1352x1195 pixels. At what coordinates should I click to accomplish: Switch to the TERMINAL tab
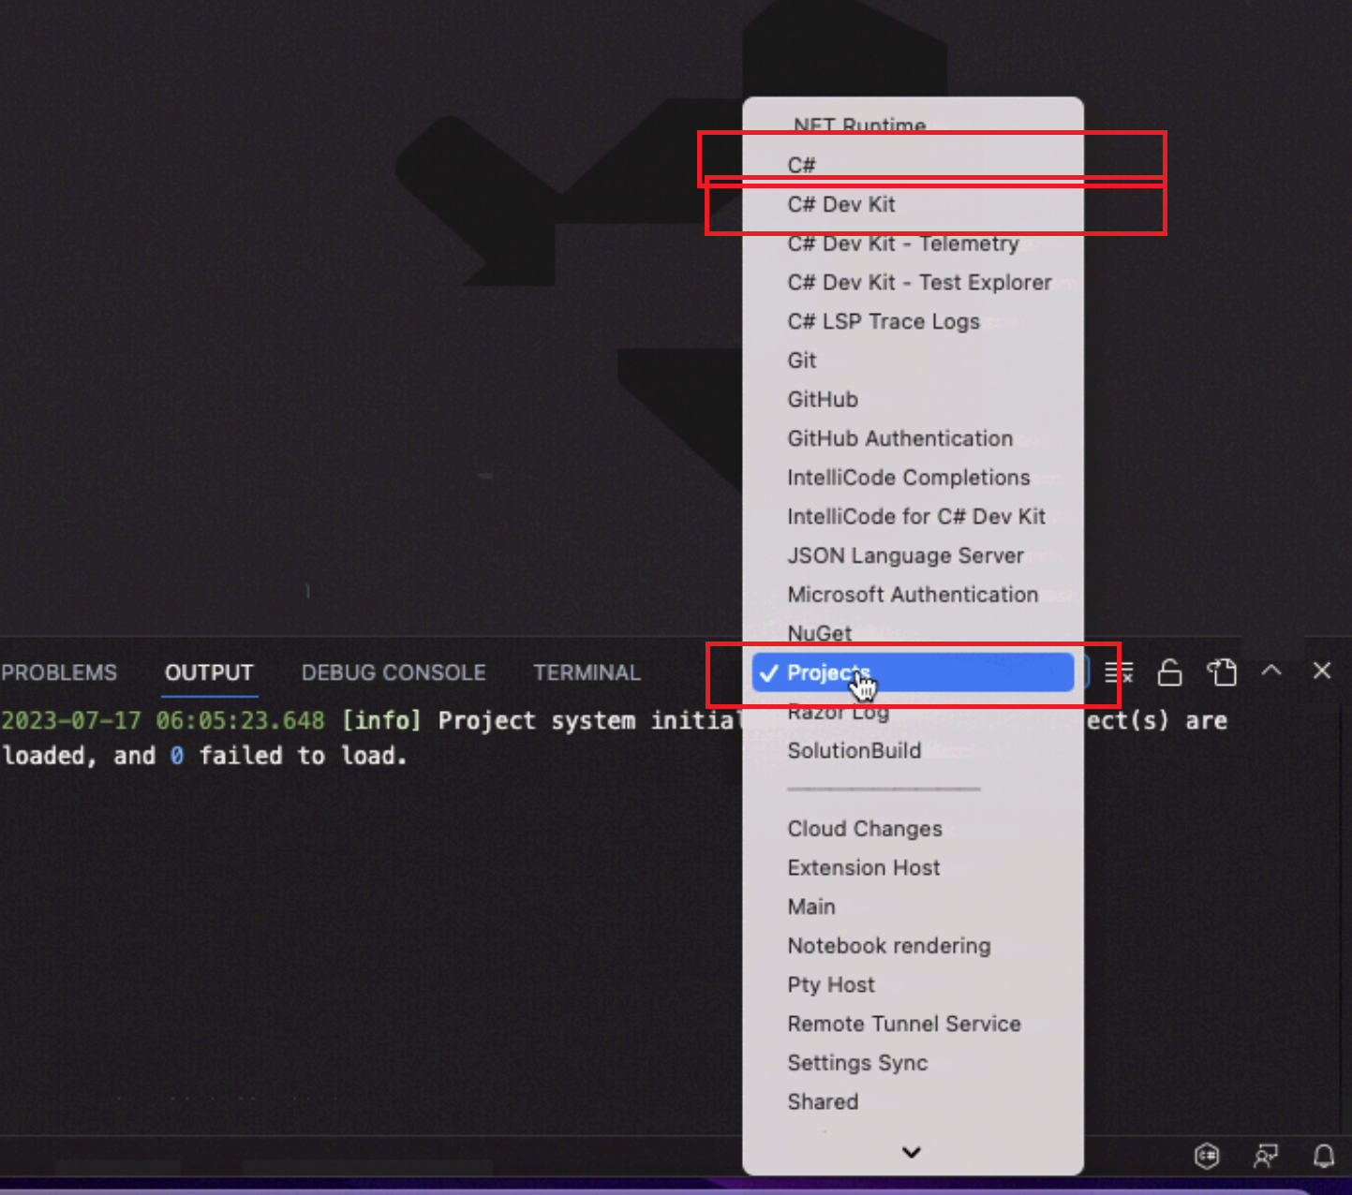[x=587, y=671]
